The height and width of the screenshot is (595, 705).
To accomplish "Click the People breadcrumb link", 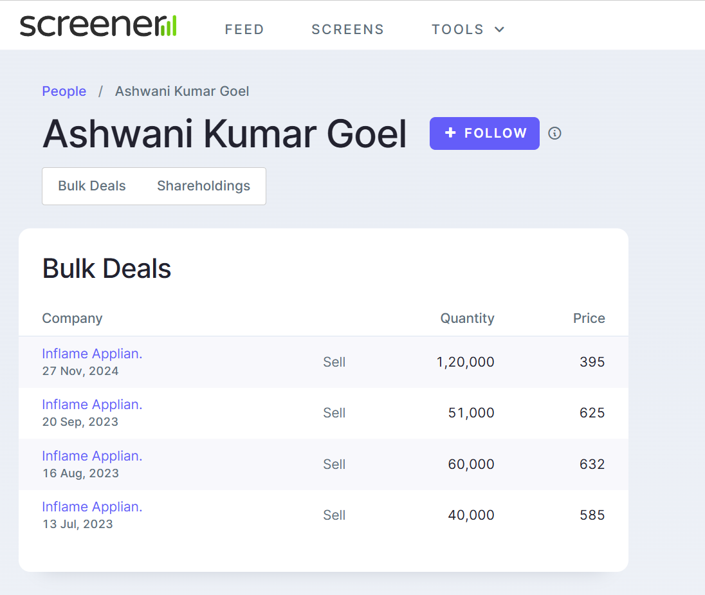I will click(64, 91).
